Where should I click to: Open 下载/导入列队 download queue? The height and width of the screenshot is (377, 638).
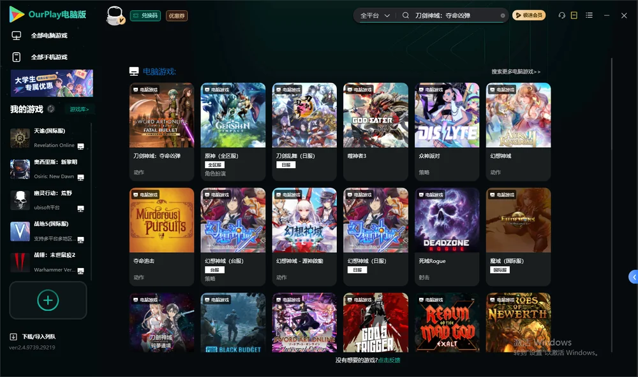click(x=39, y=337)
